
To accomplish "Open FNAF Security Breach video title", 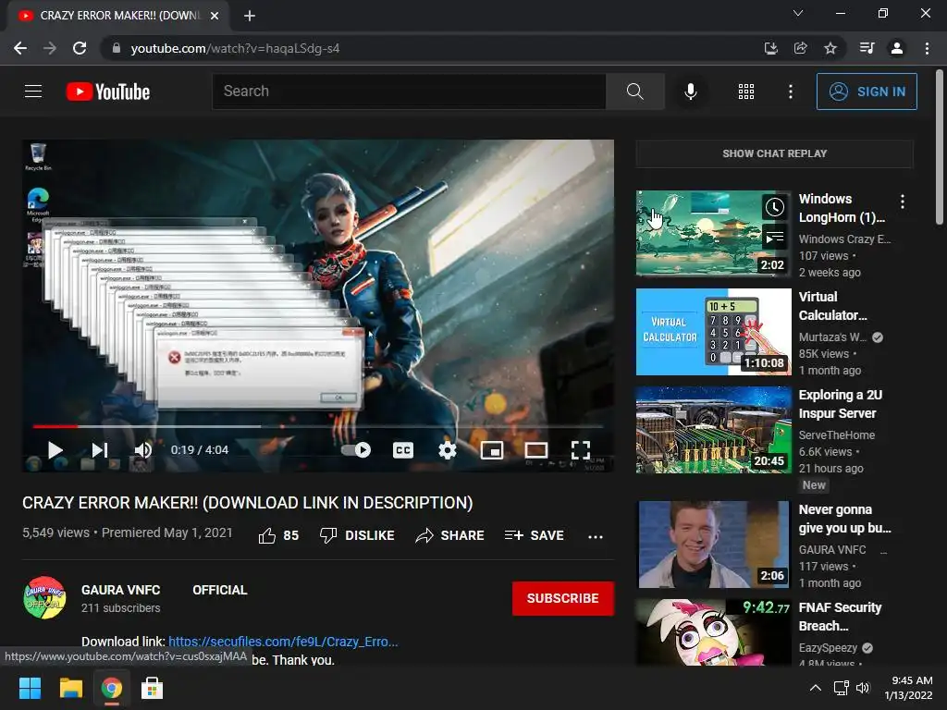I will tap(840, 617).
